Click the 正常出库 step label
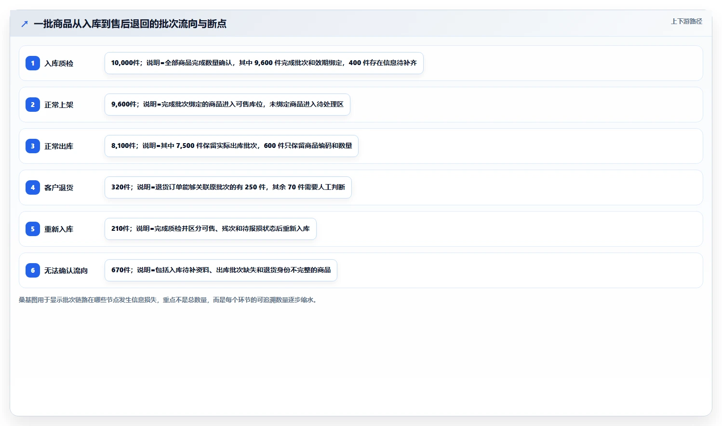The height and width of the screenshot is (426, 722). pos(59,146)
